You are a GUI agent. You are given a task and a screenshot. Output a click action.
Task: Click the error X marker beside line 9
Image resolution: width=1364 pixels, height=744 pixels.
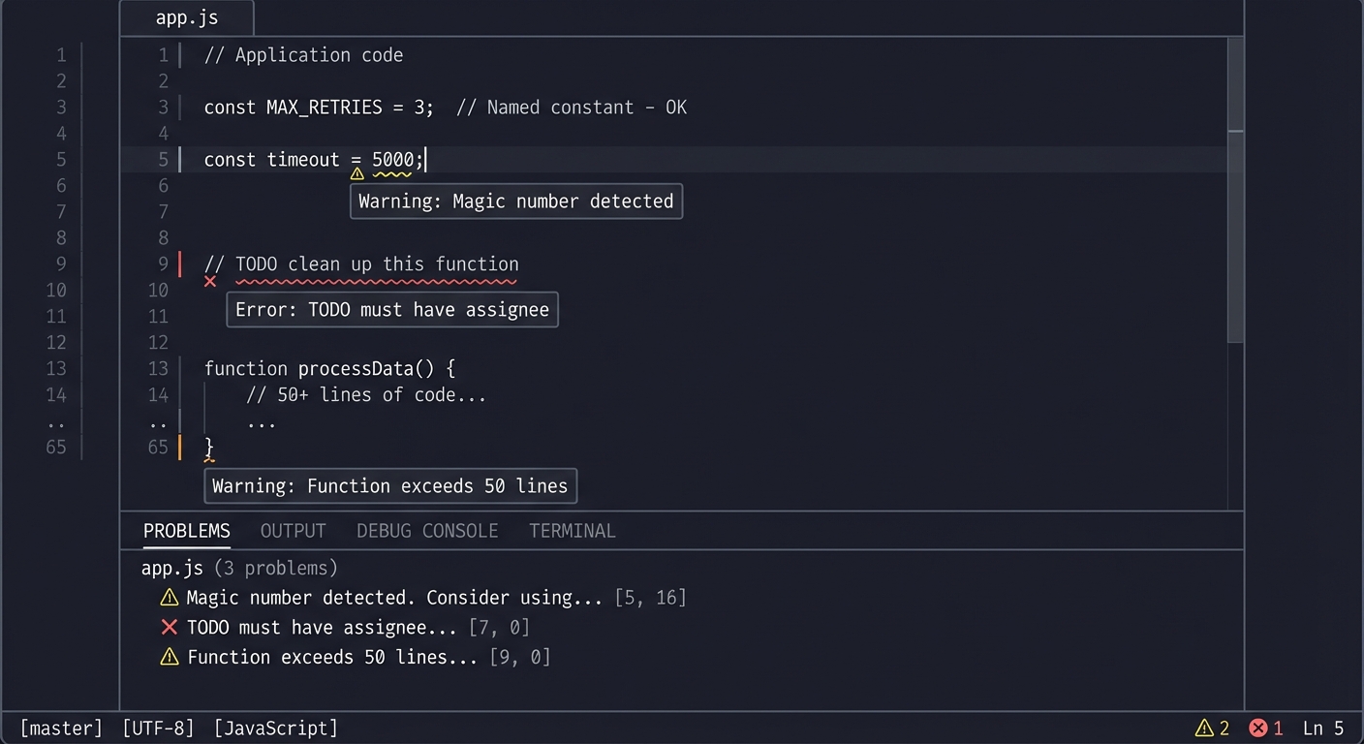[210, 283]
